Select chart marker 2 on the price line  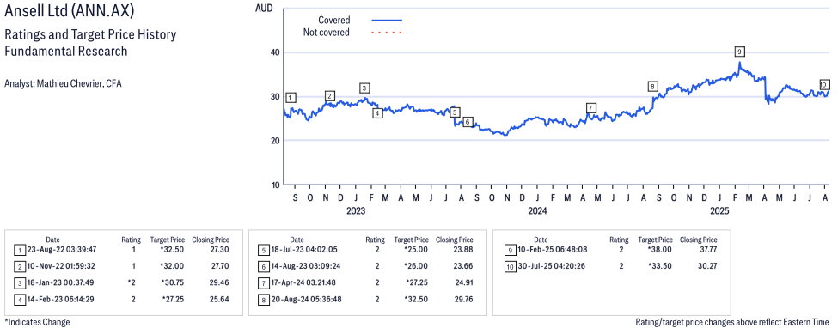click(x=330, y=96)
